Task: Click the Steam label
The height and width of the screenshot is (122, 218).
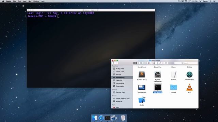Action: tap(173, 67)
